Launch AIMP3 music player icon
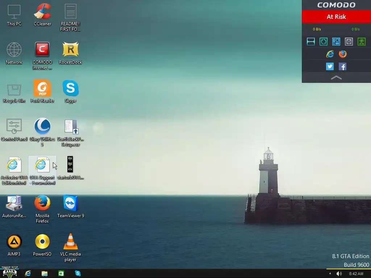Viewport: 371px width, 278px height. 14,245
